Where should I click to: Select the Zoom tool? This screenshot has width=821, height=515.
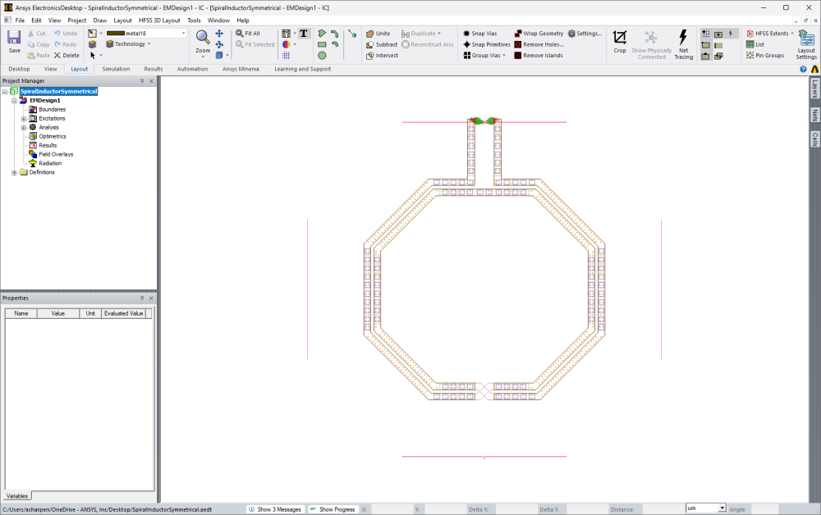click(202, 39)
